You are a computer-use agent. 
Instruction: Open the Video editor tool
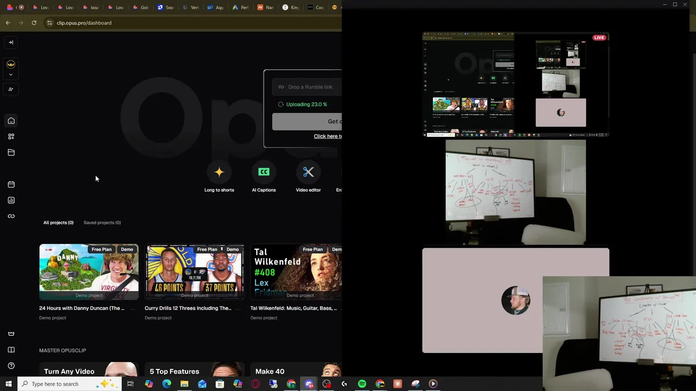(x=308, y=177)
